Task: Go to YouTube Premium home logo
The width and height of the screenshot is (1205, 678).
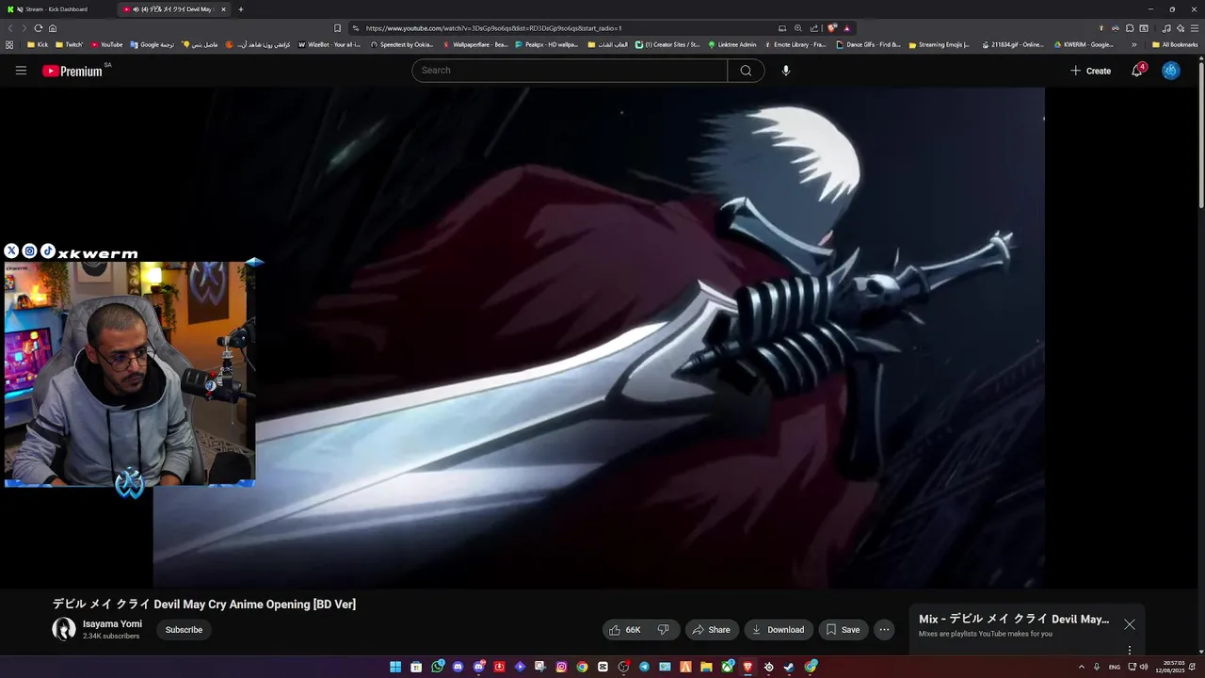Action: point(73,71)
